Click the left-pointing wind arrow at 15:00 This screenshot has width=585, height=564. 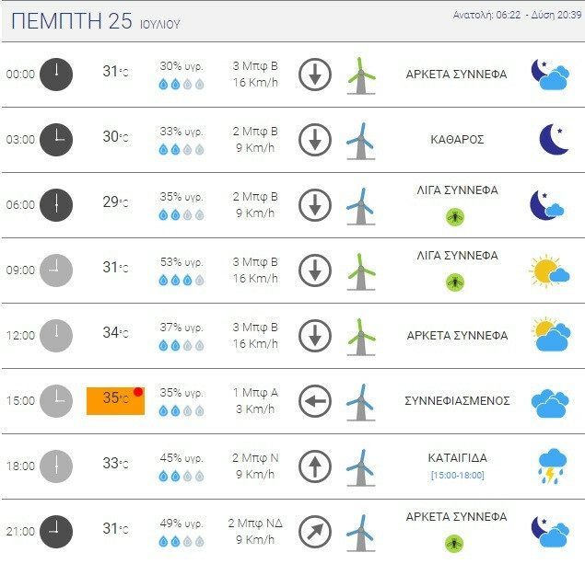tap(315, 401)
